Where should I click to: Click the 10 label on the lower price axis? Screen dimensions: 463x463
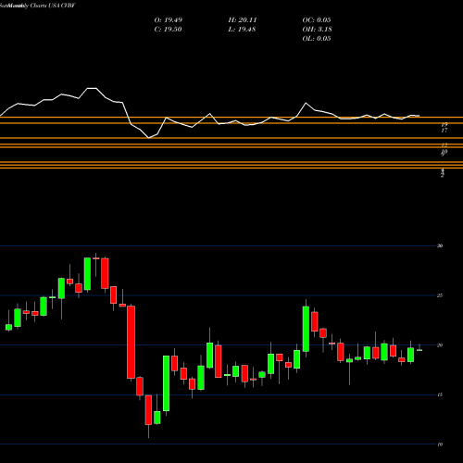(440, 444)
